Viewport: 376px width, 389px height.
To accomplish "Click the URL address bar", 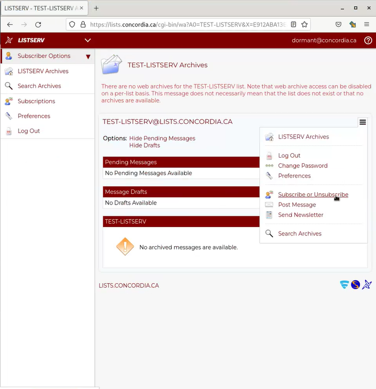I will (x=188, y=24).
